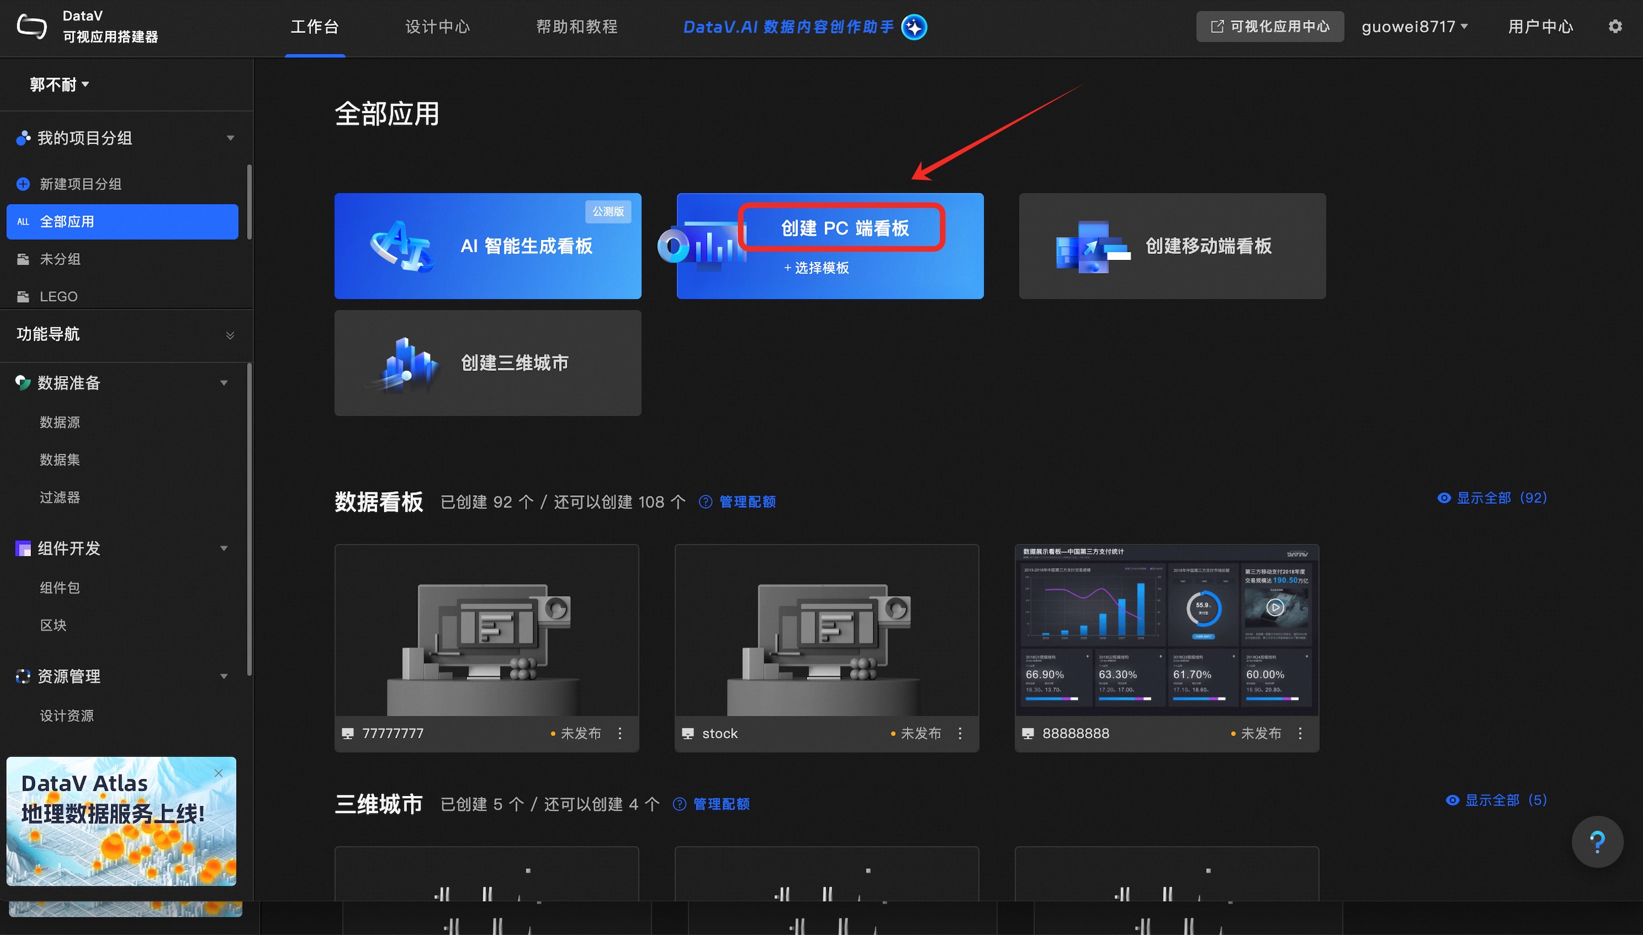Expand the 郭不耐 workspace dropdown
The height and width of the screenshot is (935, 1643).
59,85
